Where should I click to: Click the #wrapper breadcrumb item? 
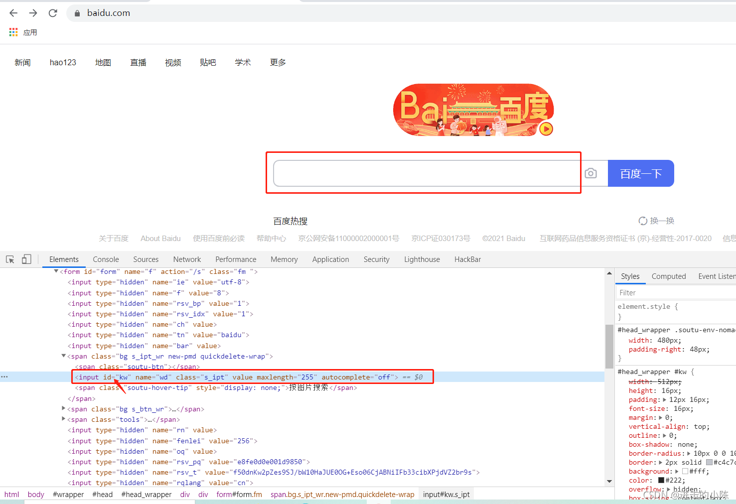[68, 495]
